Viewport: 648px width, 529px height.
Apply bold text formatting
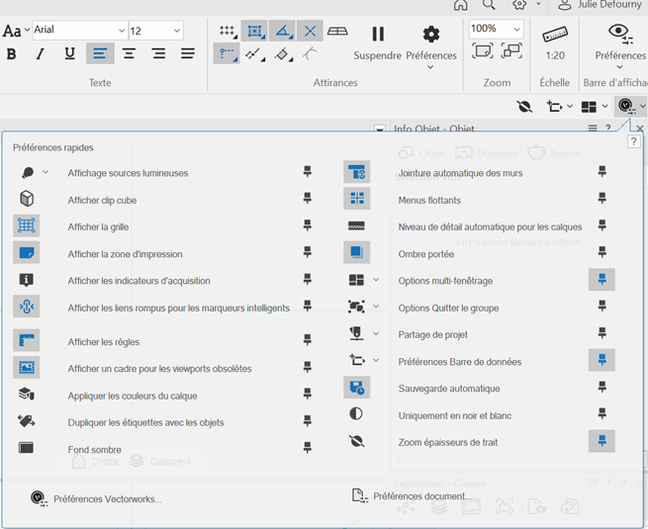coord(11,53)
